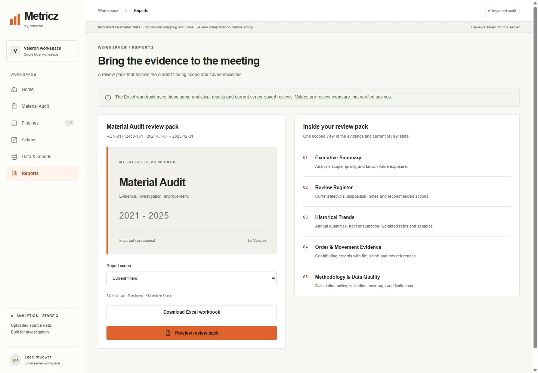Click Order & Movement Evidence row
Image resolution: width=538 pixels, height=373 pixels.
[407, 251]
